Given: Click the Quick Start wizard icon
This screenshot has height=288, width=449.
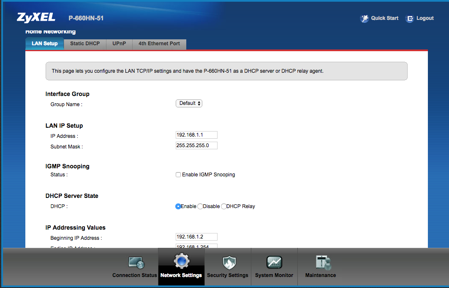Looking at the screenshot, I should (x=364, y=19).
